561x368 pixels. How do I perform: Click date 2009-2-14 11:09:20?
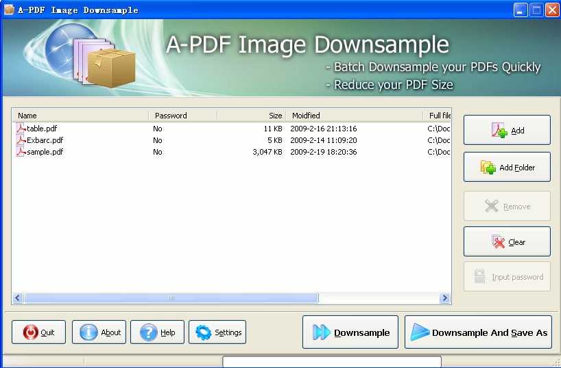click(x=324, y=140)
